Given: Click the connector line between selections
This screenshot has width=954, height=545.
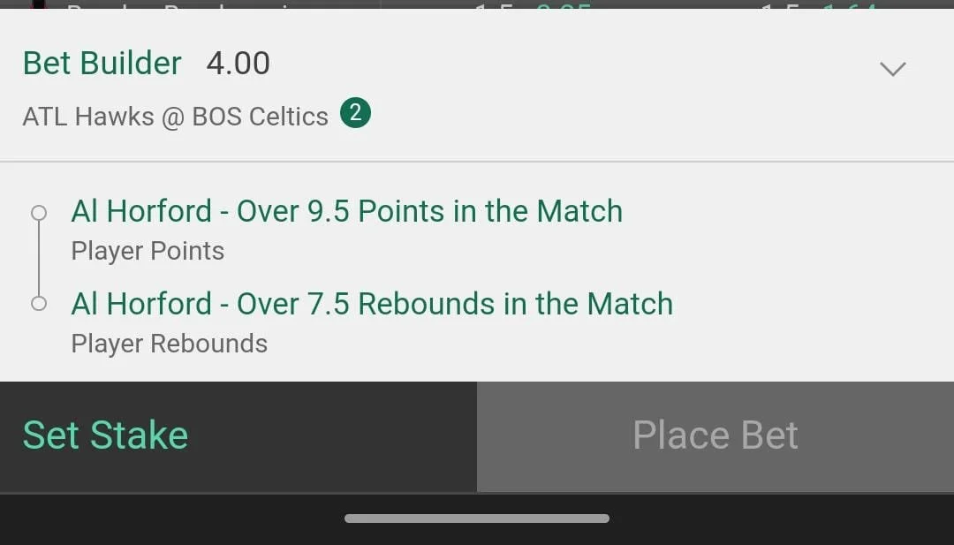Looking at the screenshot, I should pos(39,259).
